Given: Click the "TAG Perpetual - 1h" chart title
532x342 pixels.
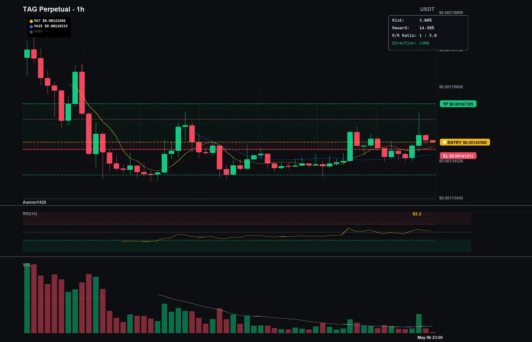Looking at the screenshot, I should pyautogui.click(x=54, y=9).
